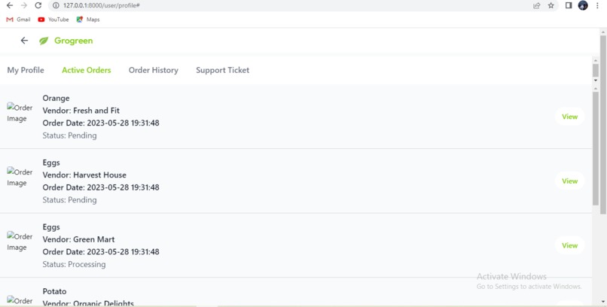Reload the page with the refresh icon
Viewport: 607px width, 307px height.
(38, 5)
